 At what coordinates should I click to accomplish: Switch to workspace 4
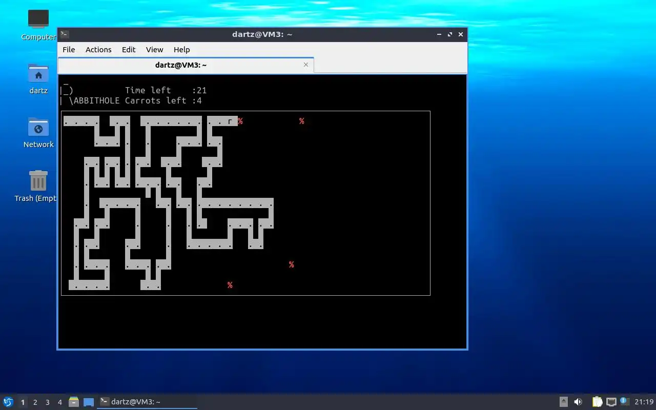coord(59,402)
